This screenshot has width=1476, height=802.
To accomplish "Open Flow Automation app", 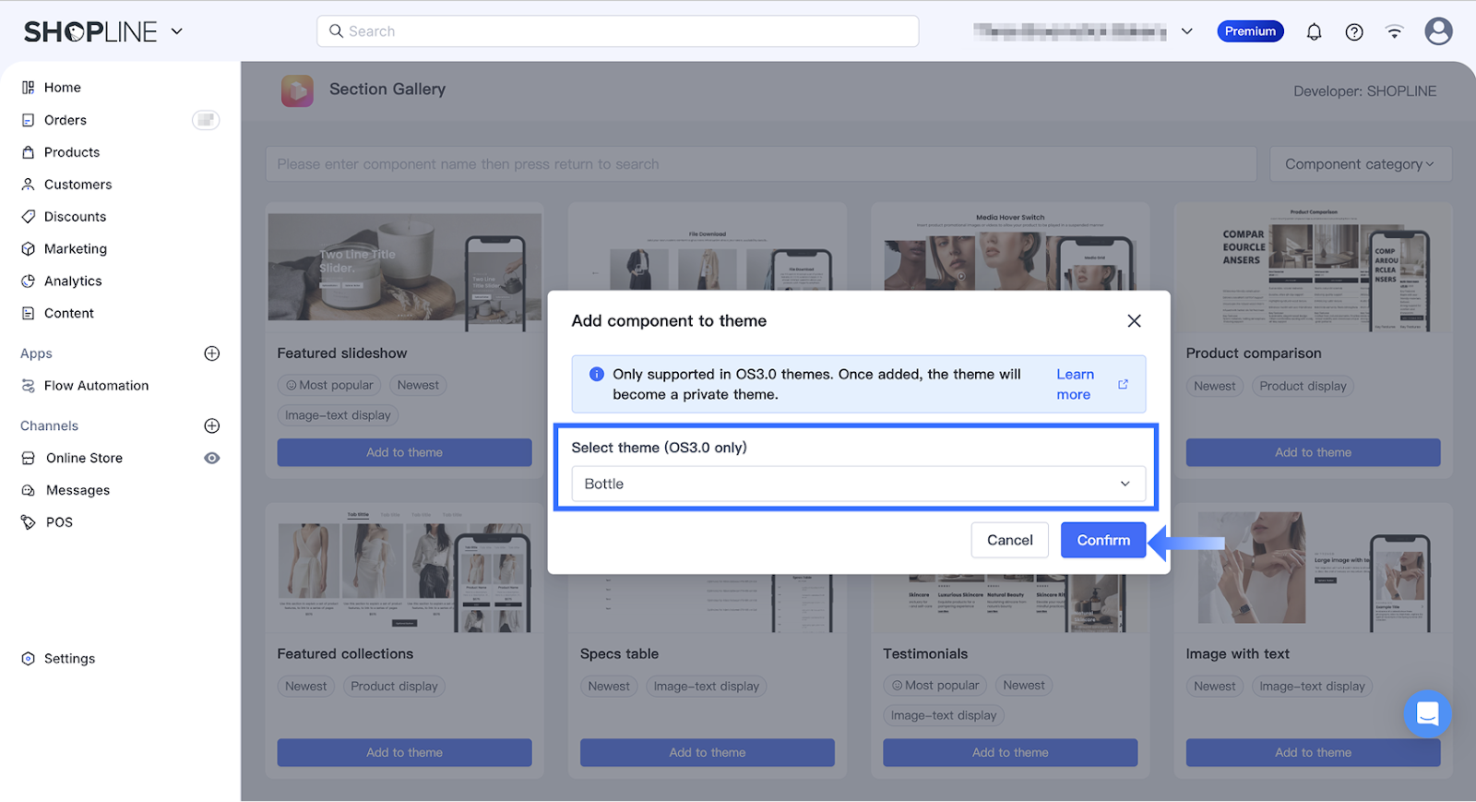I will [97, 386].
